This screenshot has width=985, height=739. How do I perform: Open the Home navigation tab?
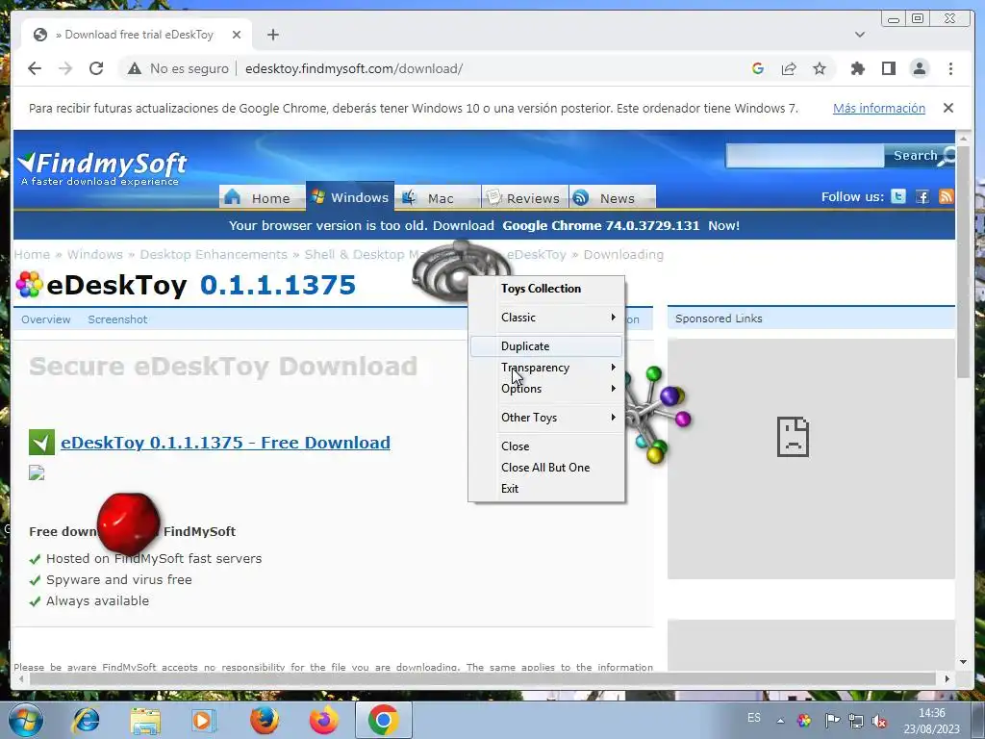coord(261,197)
